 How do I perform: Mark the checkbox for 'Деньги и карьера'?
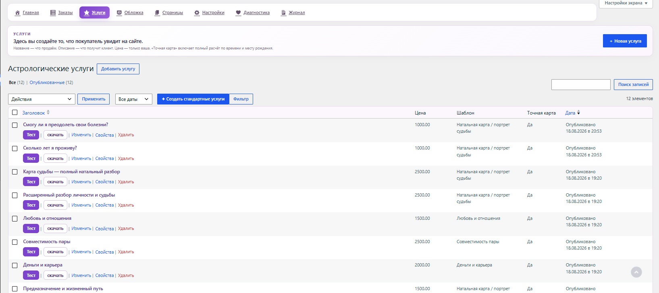coord(15,265)
